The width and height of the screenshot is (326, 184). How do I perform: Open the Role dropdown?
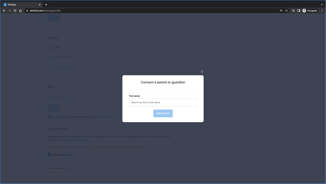click(x=58, y=96)
